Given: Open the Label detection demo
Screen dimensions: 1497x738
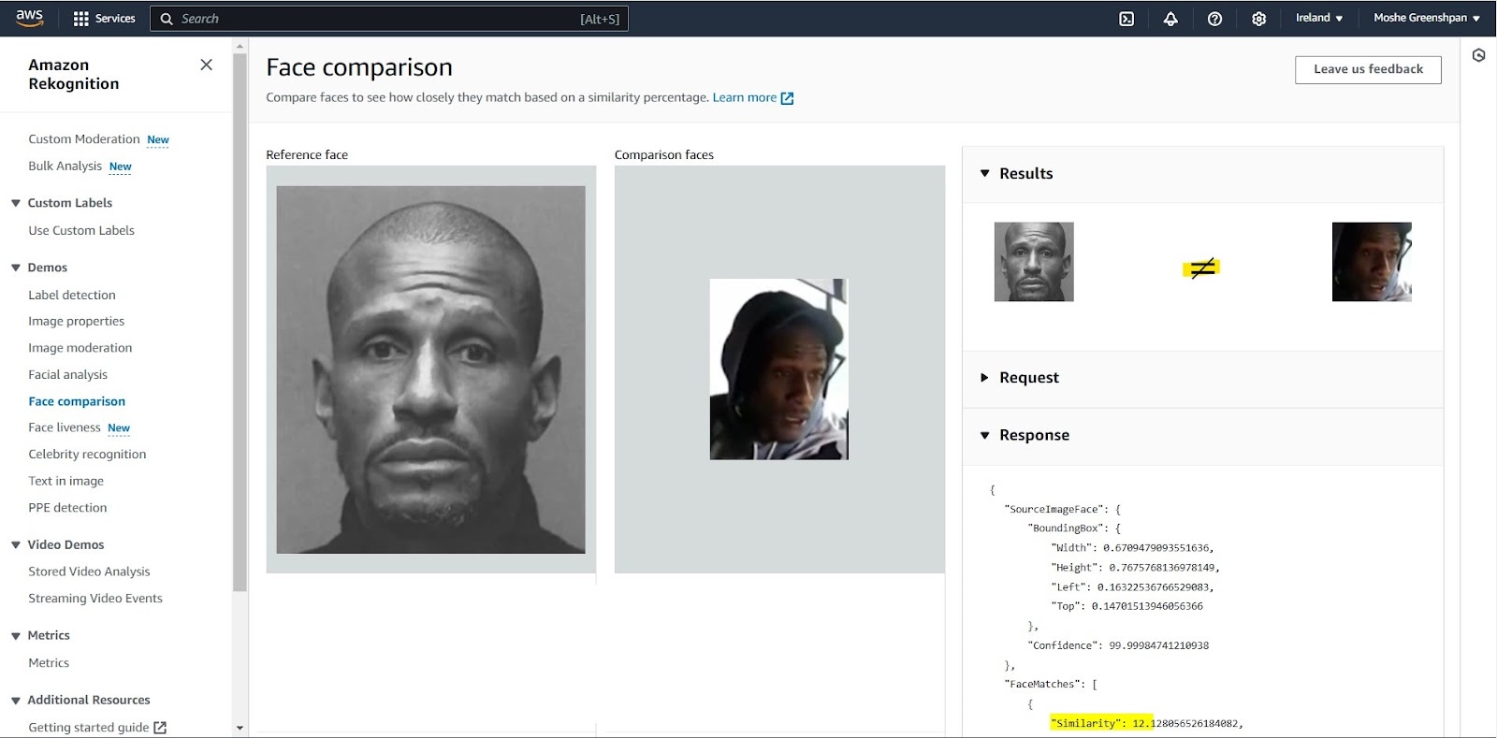Looking at the screenshot, I should [x=72, y=295].
